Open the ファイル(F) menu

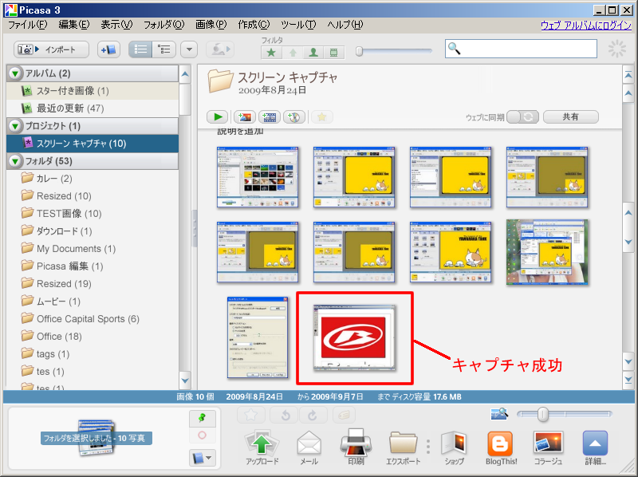click(x=28, y=25)
